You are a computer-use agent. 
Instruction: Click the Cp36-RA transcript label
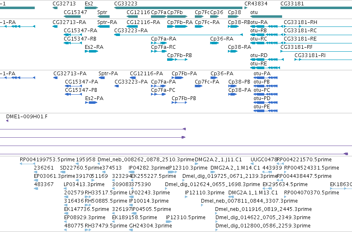point(222,39)
